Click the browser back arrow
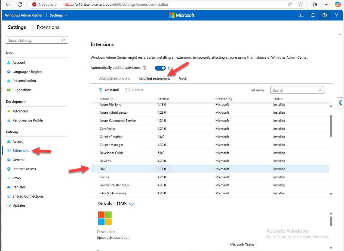 click(x=8, y=4)
